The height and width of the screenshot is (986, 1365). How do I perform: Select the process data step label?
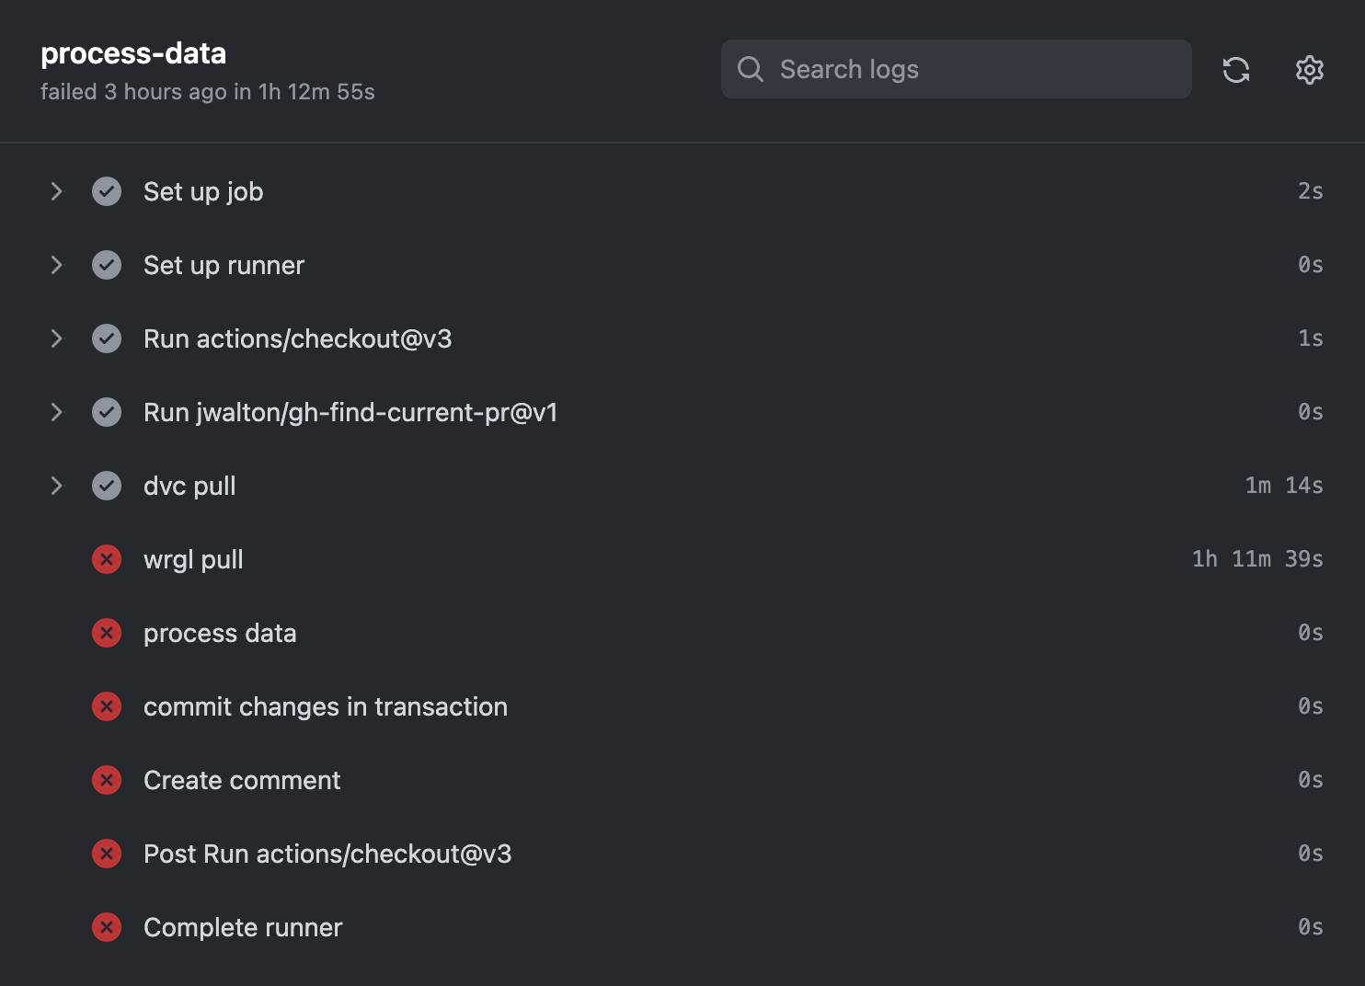[220, 633]
